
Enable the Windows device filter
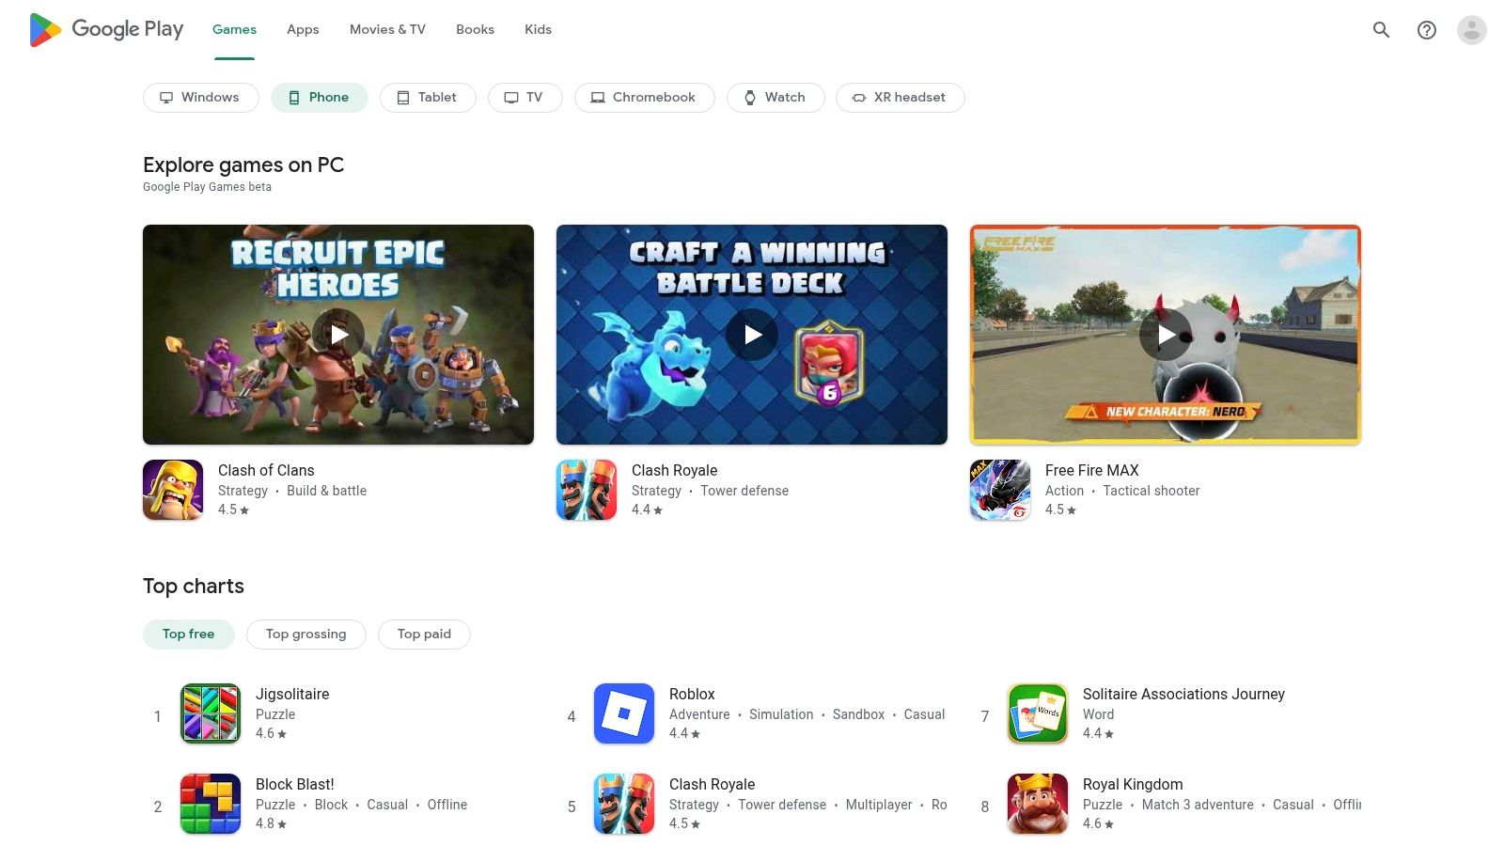200,97
